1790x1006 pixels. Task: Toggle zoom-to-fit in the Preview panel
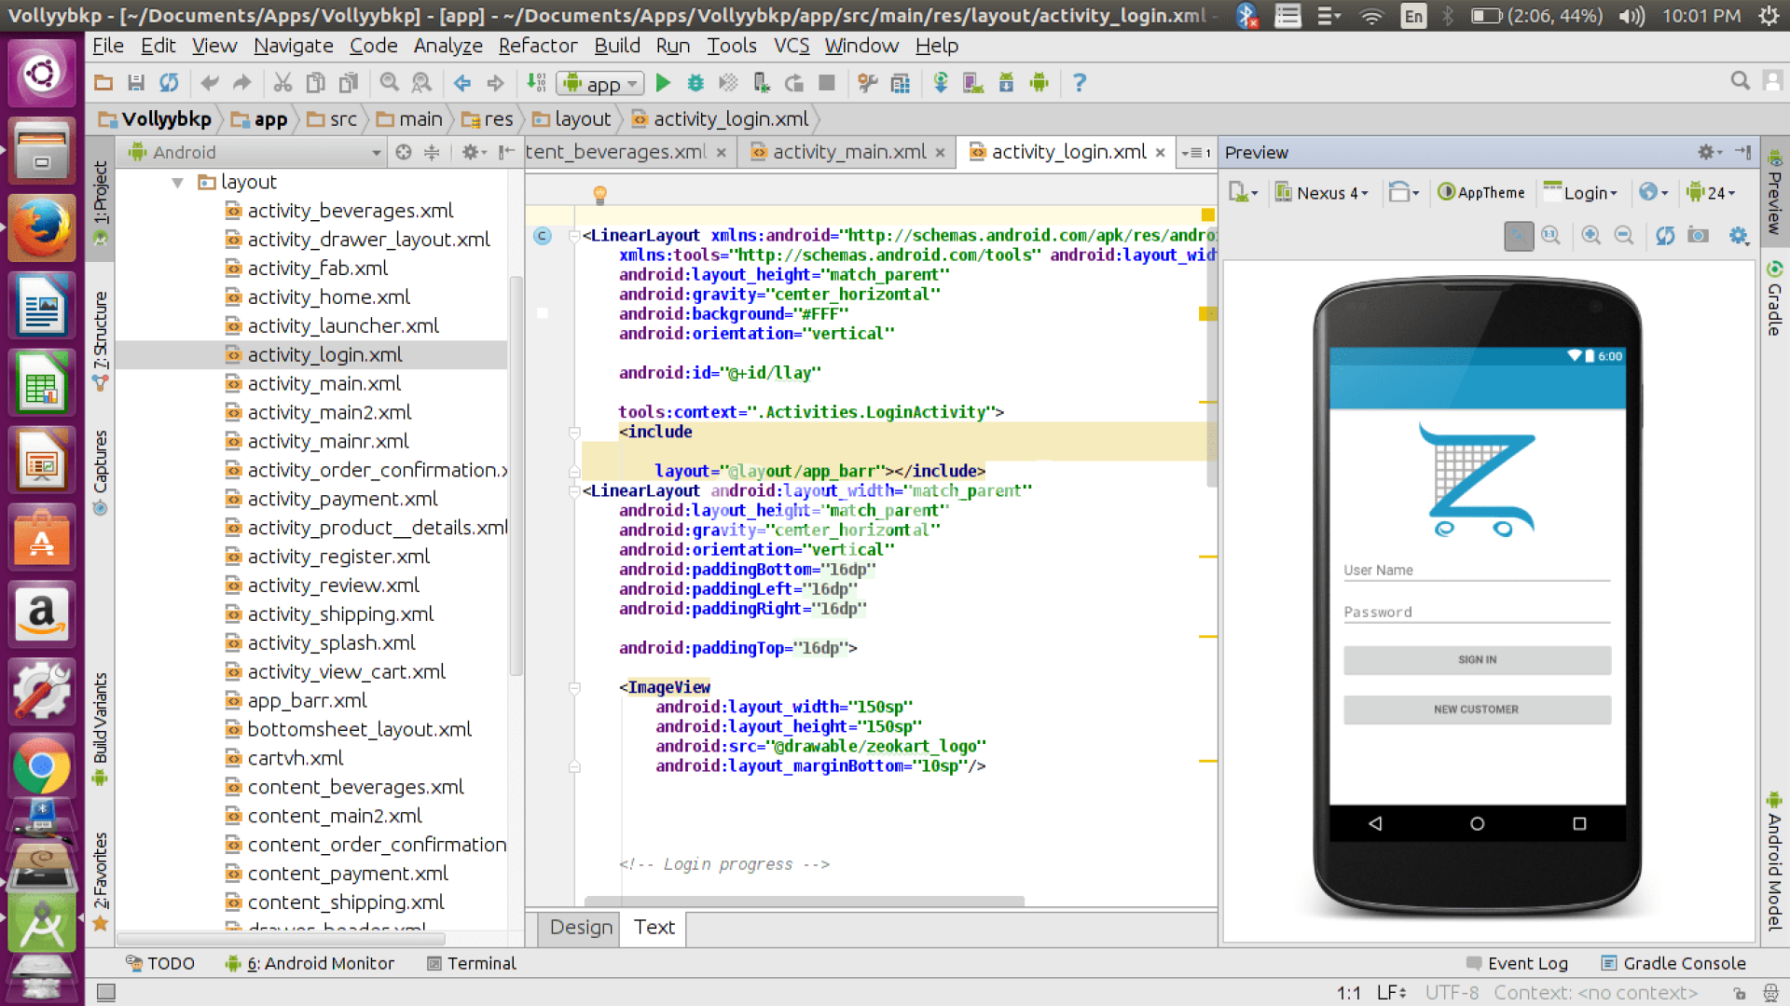[1519, 236]
